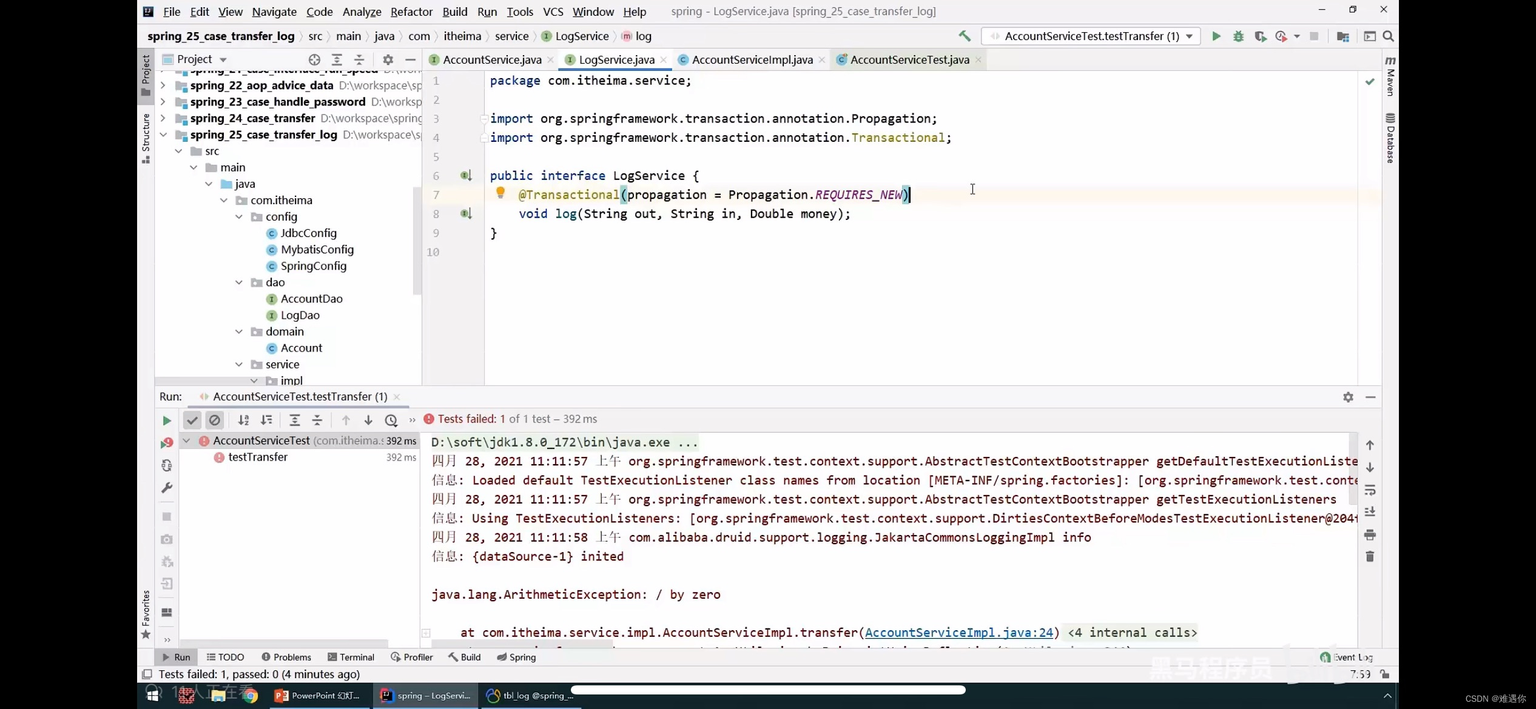Click the Clear All trash icon in the console
The height and width of the screenshot is (709, 1536).
pos(1370,556)
